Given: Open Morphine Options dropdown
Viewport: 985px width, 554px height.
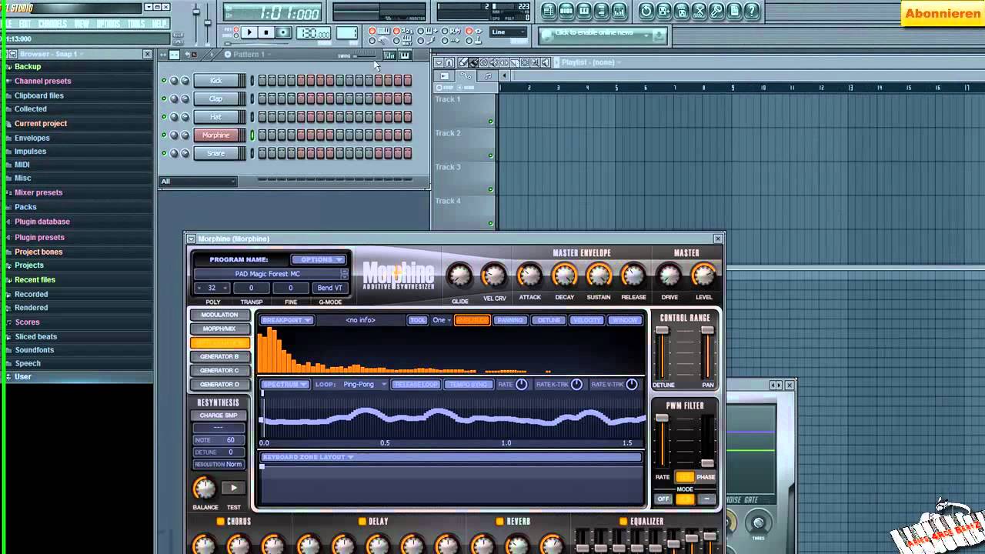Looking at the screenshot, I should (318, 259).
